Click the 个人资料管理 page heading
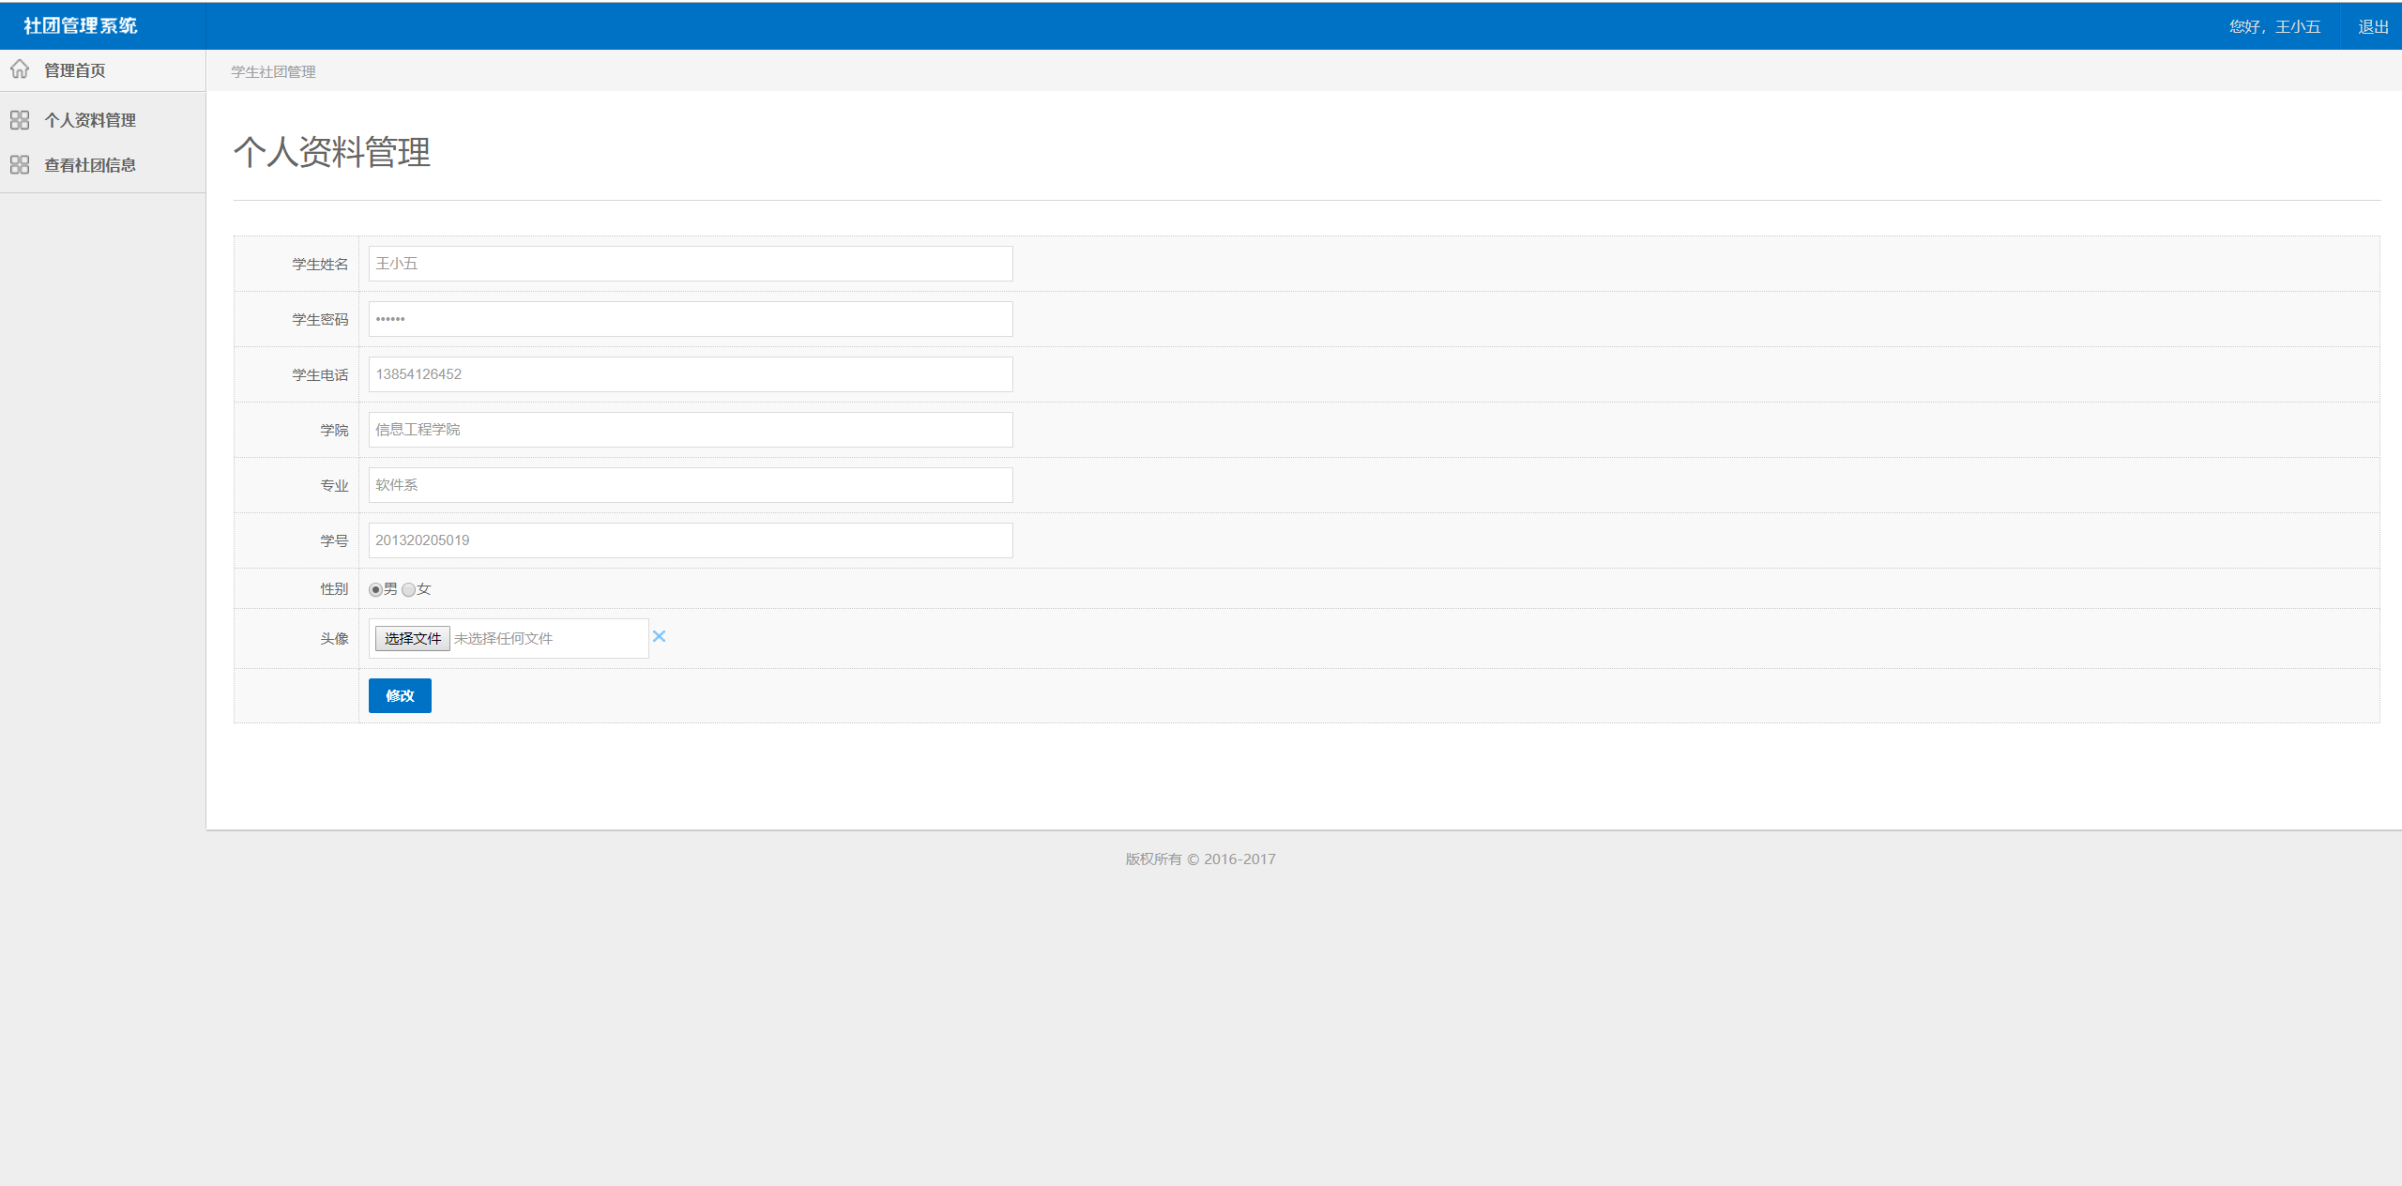This screenshot has width=2402, height=1186. 332,152
